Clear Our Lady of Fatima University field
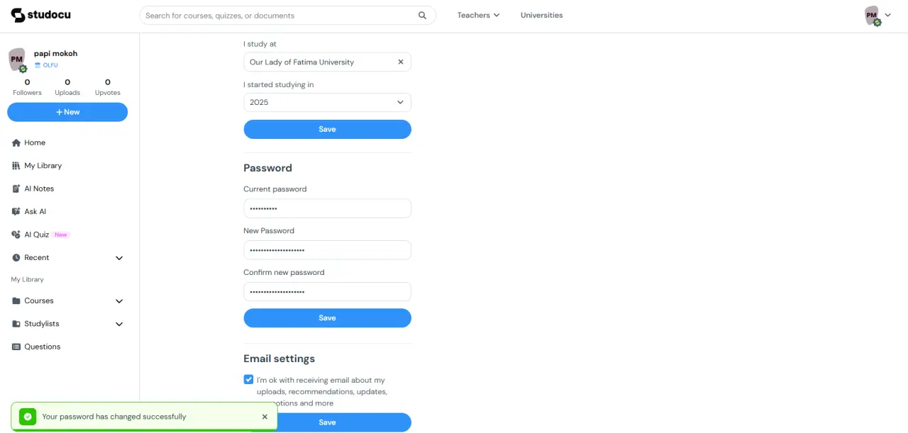The width and height of the screenshot is (908, 433). coord(401,62)
